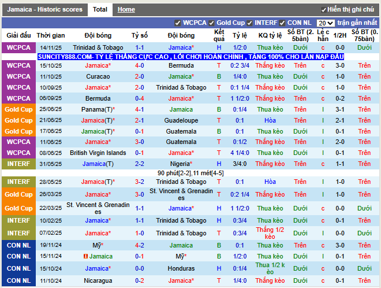Click the Jamaica - Historic scores title

click(x=44, y=9)
